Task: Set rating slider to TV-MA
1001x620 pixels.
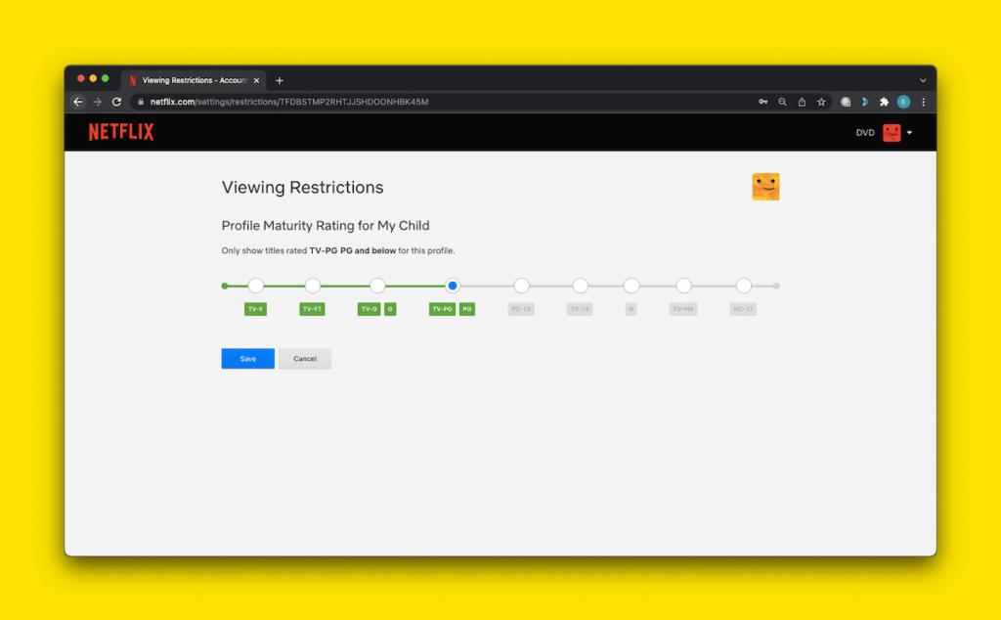Action: [x=683, y=286]
